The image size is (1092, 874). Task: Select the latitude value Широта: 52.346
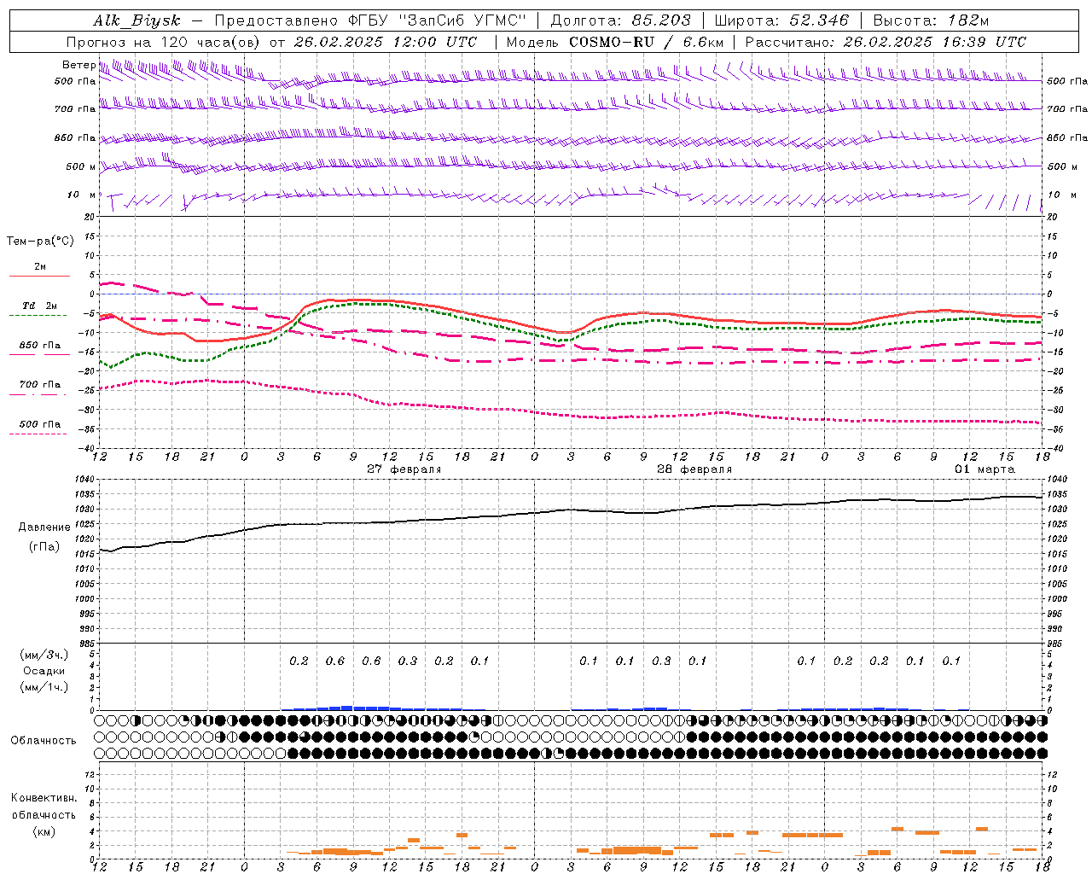coord(781,20)
